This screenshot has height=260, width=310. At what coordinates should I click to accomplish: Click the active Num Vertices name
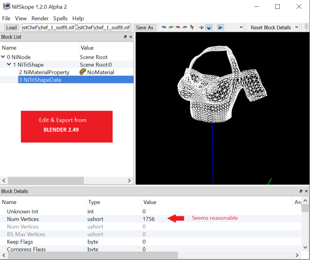tap(23, 219)
